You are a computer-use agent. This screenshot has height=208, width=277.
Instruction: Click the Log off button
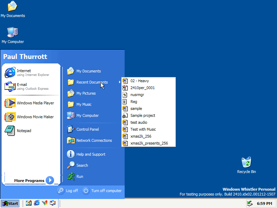click(x=68, y=191)
